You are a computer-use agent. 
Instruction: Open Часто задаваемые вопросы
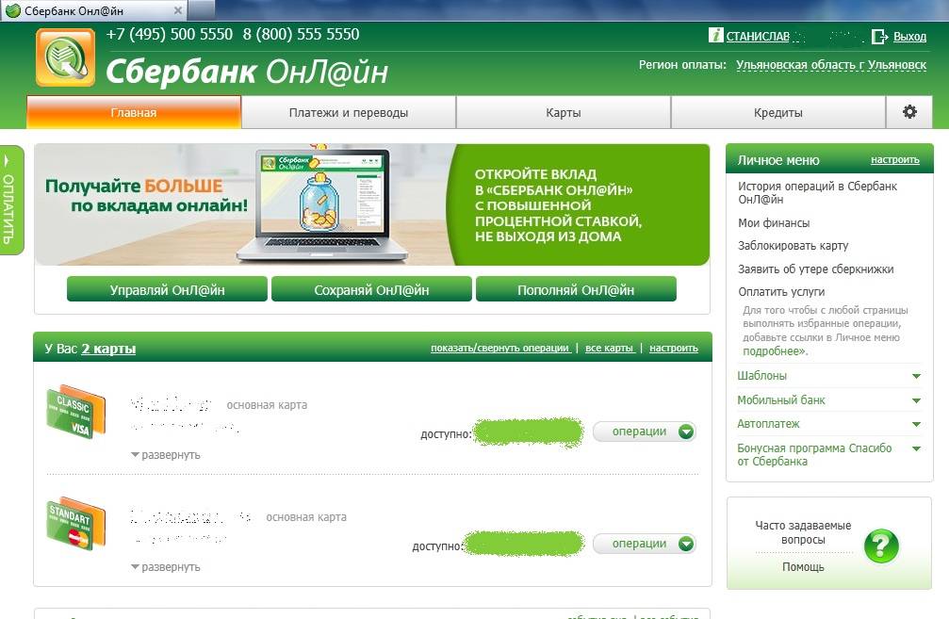(x=803, y=532)
